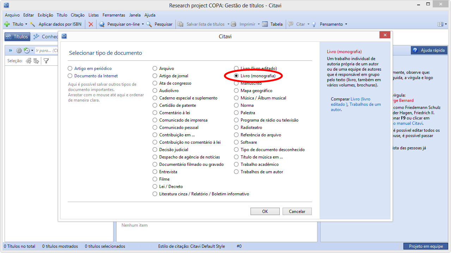Open the Exibição menu
The image size is (451, 253).
pos(45,15)
